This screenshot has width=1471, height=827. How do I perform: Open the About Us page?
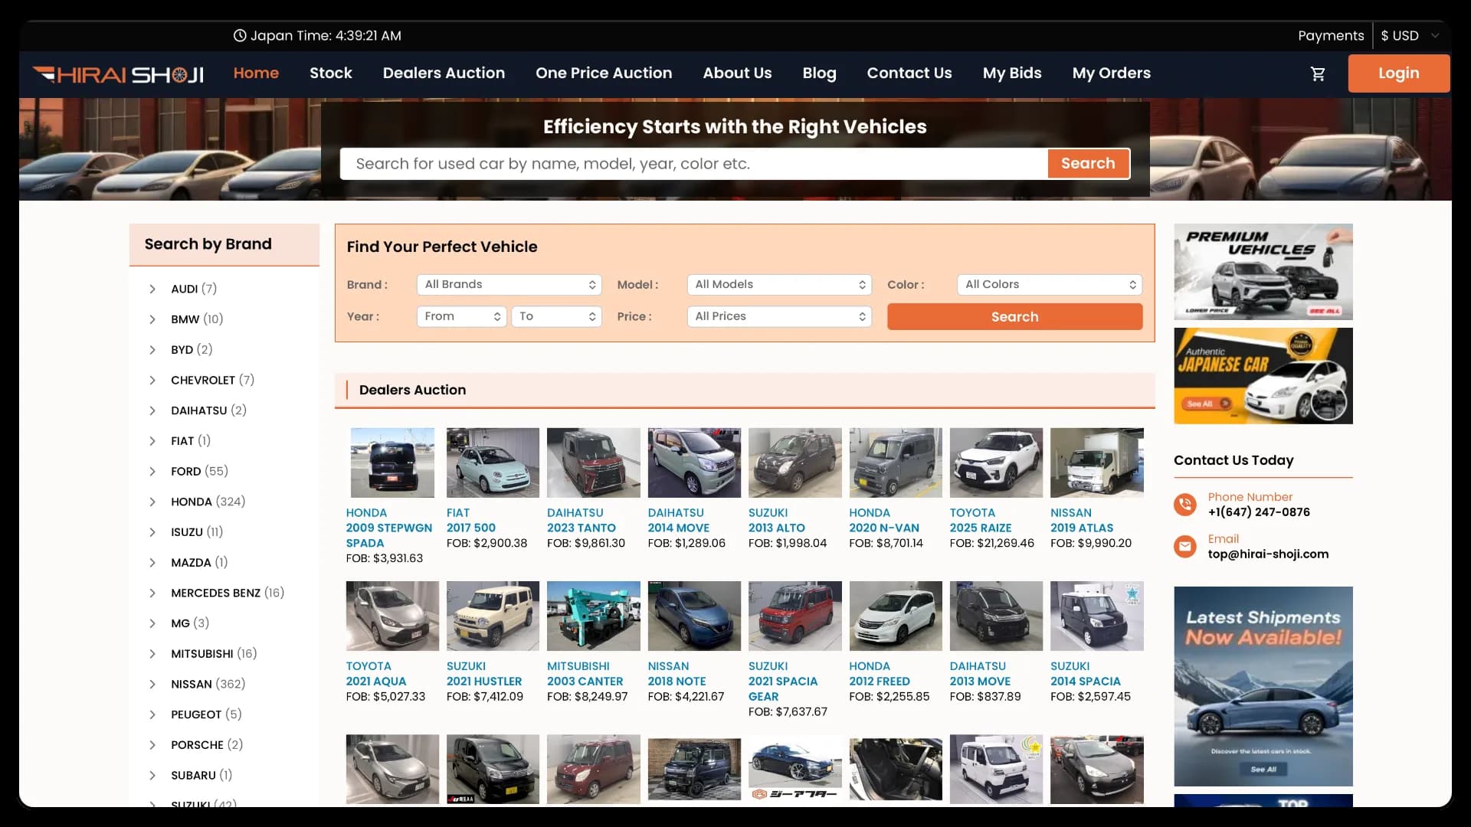tap(737, 73)
